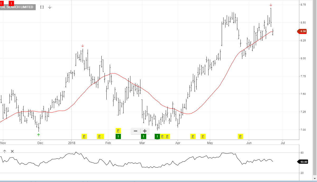Click the down arrow icon next to fullscreen
Image resolution: width=317 pixels, height=182 pixels.
[x=50, y=7]
